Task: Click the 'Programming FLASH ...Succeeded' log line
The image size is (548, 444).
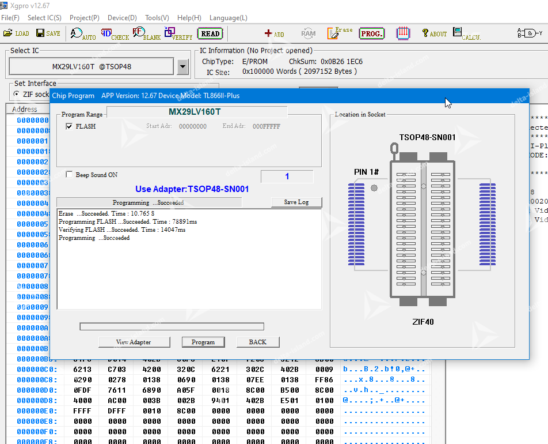Action: [128, 221]
